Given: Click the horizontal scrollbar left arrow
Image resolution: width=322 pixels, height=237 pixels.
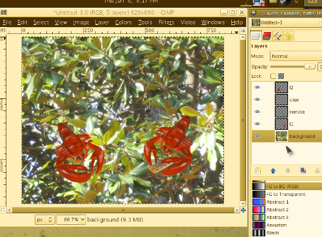Looking at the screenshot, I should tap(9, 210).
